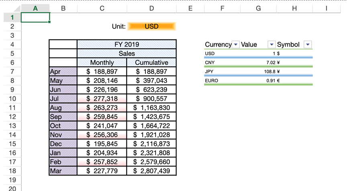
Task: Select row 19 header
Action: point(12,180)
